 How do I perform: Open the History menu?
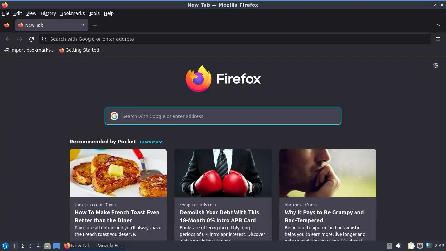pos(48,13)
